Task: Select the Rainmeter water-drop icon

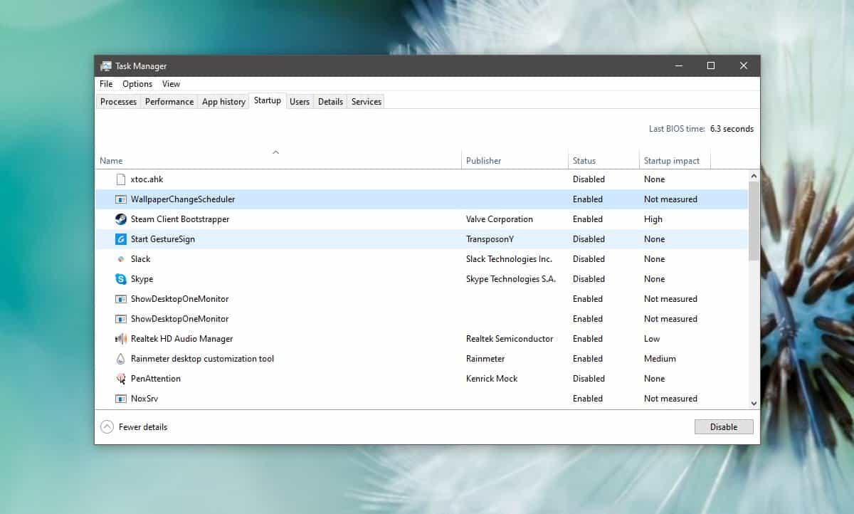Action: 120,359
